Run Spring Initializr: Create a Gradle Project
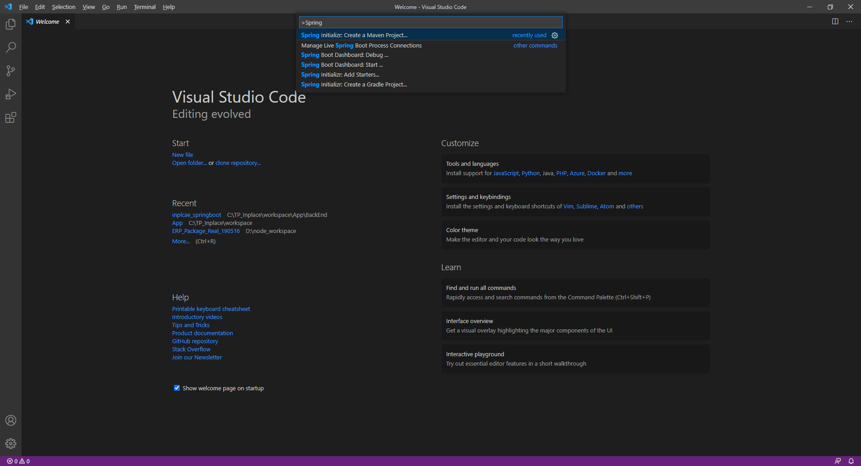861x466 pixels. point(430,85)
